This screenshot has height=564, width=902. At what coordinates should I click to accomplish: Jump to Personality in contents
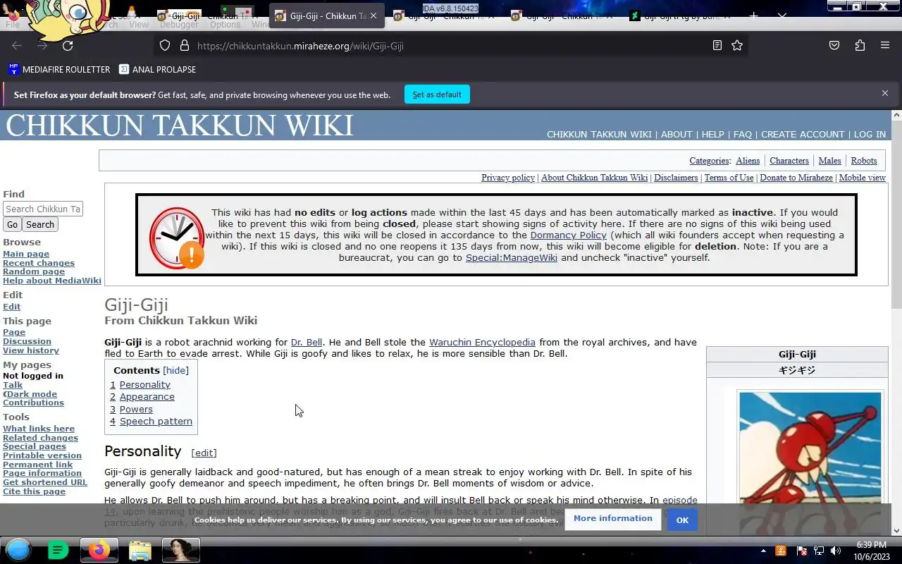[x=145, y=384]
